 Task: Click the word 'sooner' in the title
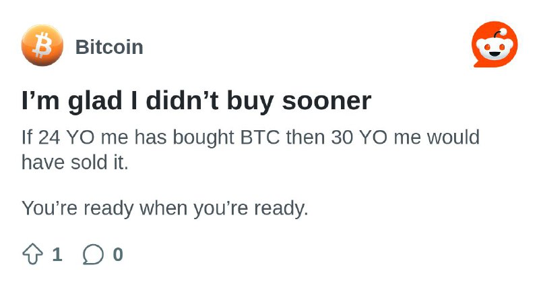327,101
